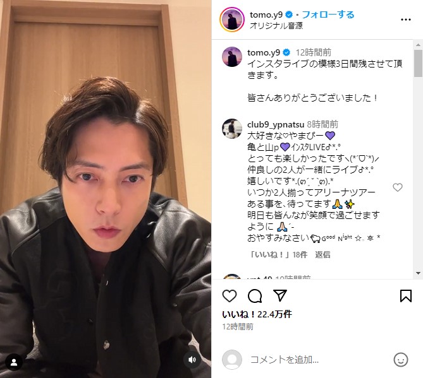Click the フォローする follow link
Image resolution: width=423 pixels, height=378 pixels.
[328, 15]
